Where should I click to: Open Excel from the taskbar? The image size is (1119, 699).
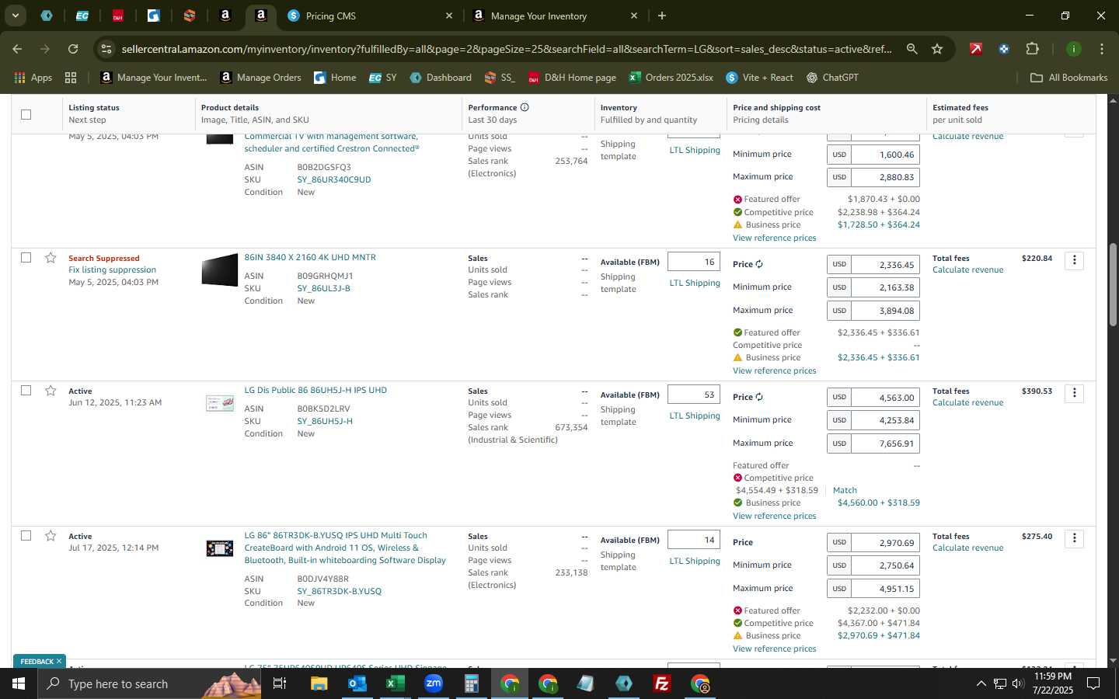[x=395, y=683]
